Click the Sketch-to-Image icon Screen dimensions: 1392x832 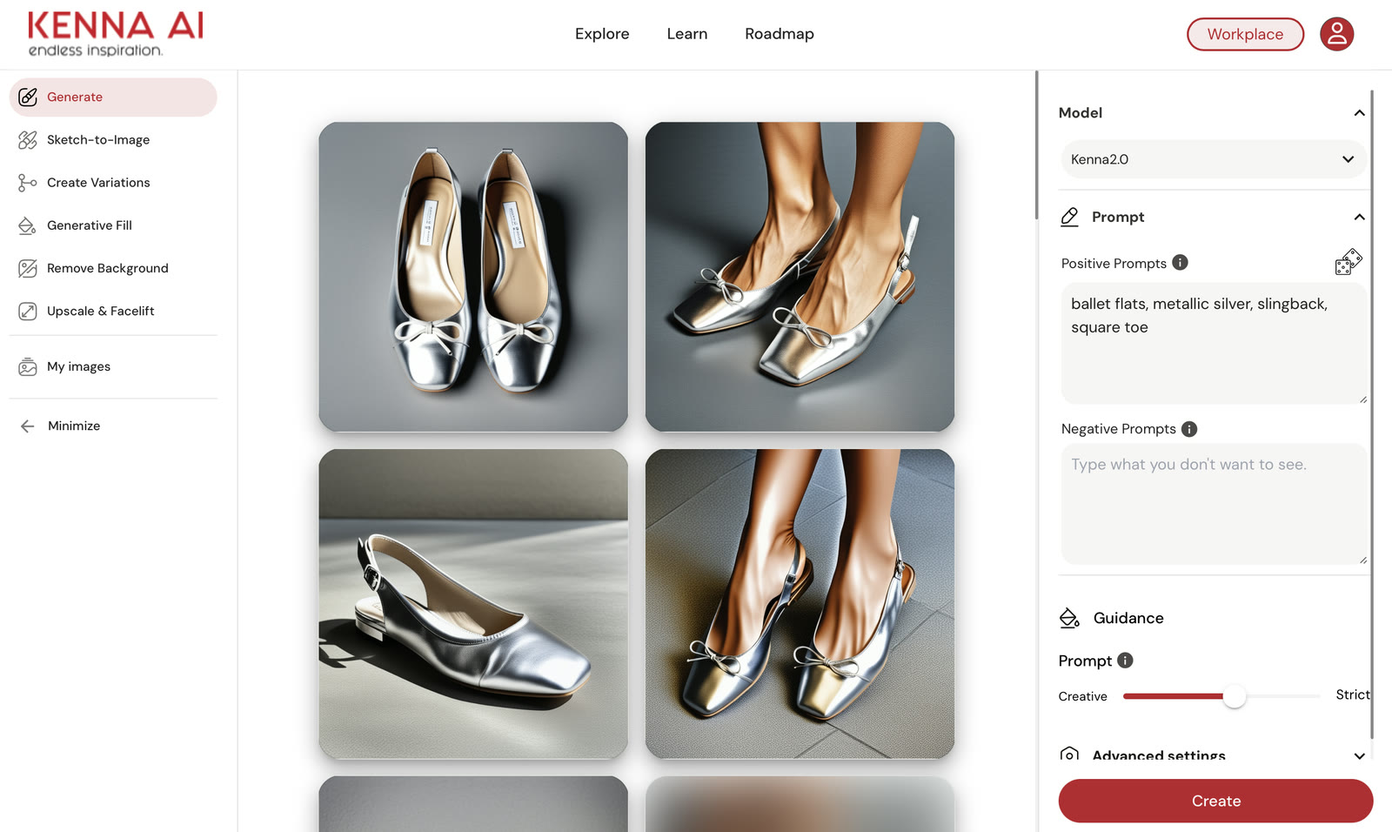[x=28, y=139]
